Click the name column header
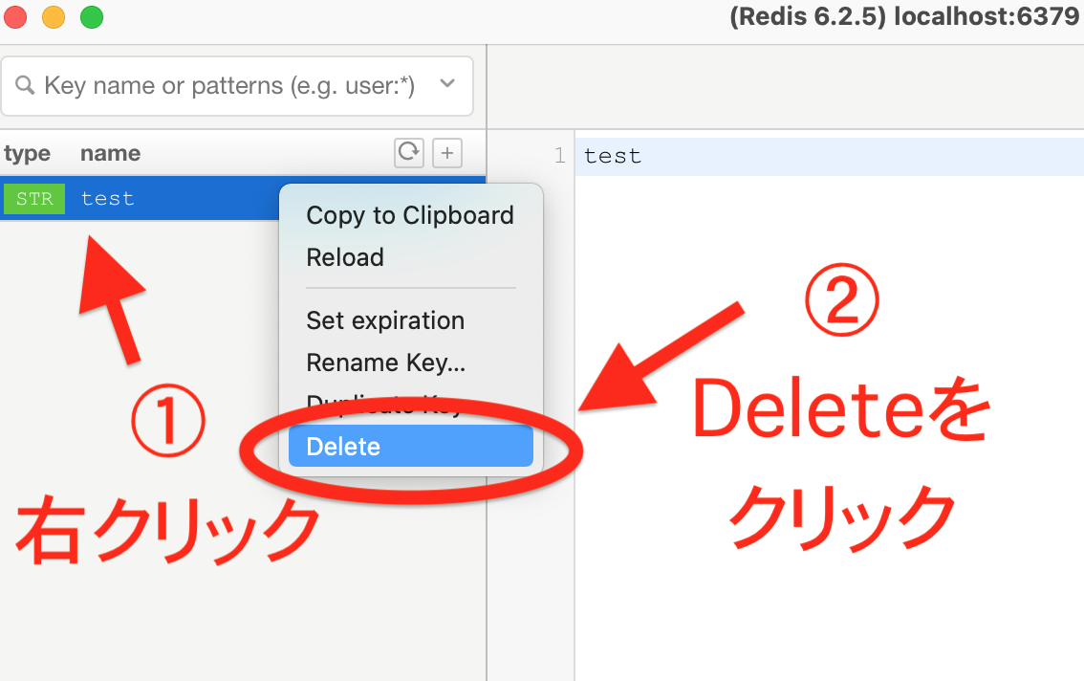Screen dimensions: 1084x681 pyautogui.click(x=110, y=153)
